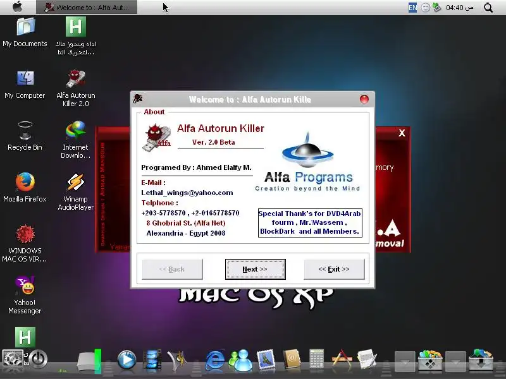Close the Alfa Autorun Killer dialog red button

(364, 99)
